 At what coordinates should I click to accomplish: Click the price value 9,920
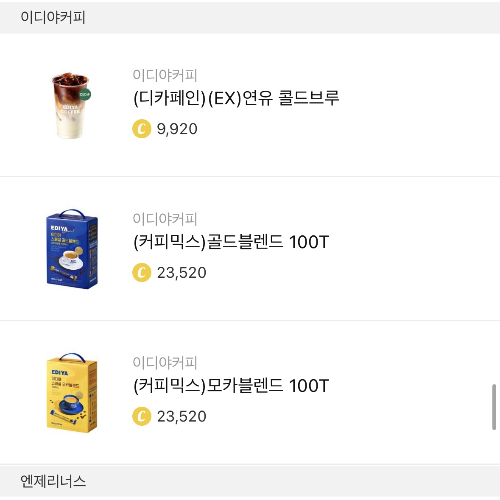point(177,129)
